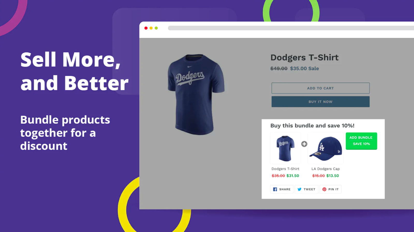Click the plus icon between bundle products
Image resolution: width=414 pixels, height=232 pixels.
point(304,144)
